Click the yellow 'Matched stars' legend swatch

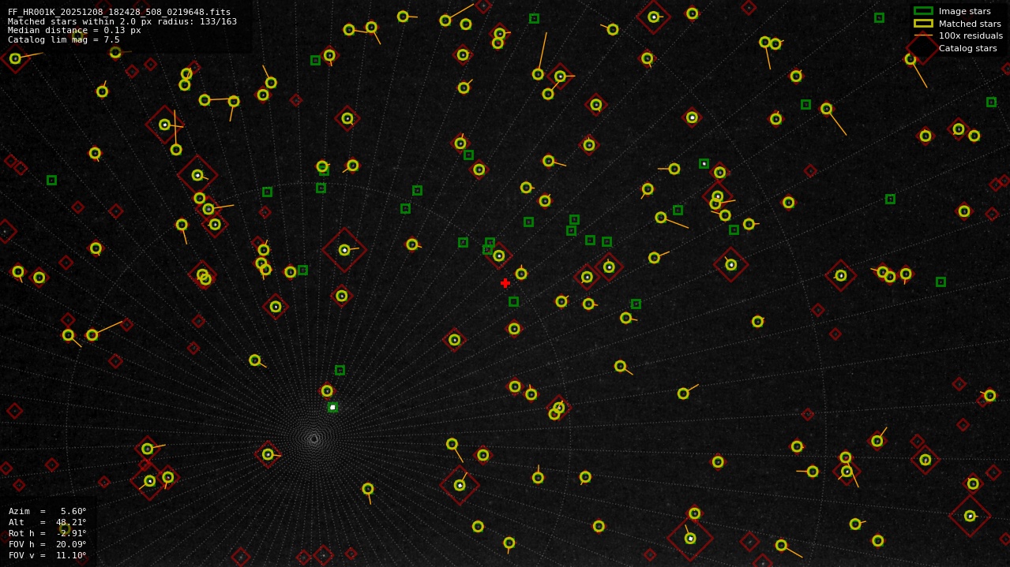[923, 24]
